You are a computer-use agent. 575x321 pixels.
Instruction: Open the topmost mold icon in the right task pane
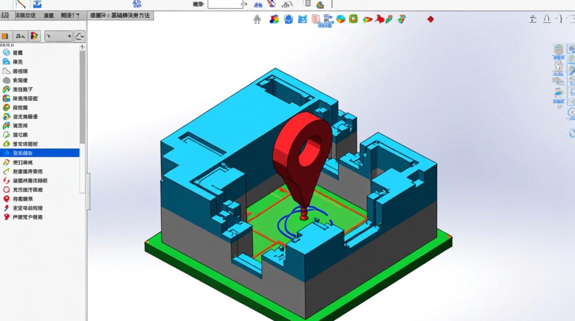[x=559, y=48]
